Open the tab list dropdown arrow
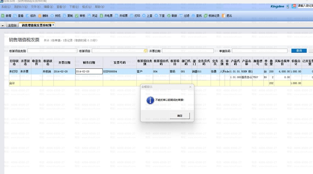This screenshot has height=174, width=313. 3,26
